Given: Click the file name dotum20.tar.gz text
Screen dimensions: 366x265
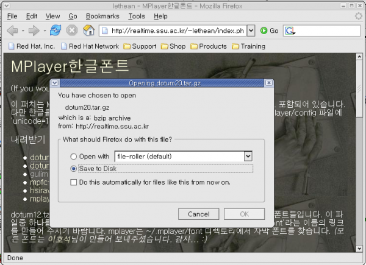Looking at the screenshot, I should coord(87,107).
